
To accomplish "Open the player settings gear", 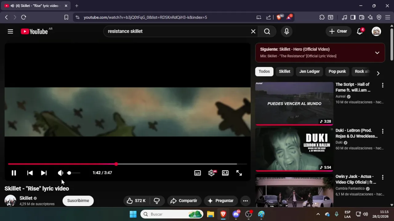I will click(x=211, y=173).
